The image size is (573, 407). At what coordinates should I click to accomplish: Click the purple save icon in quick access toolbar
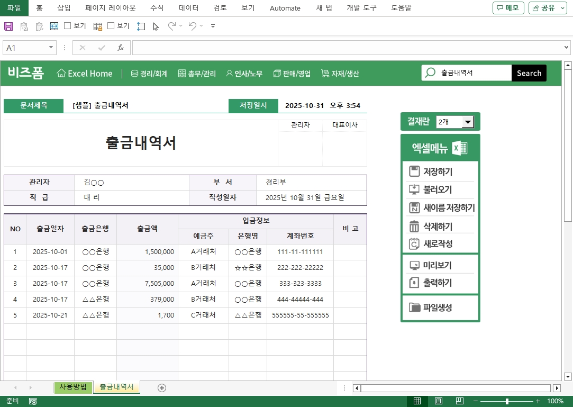pyautogui.click(x=8, y=26)
